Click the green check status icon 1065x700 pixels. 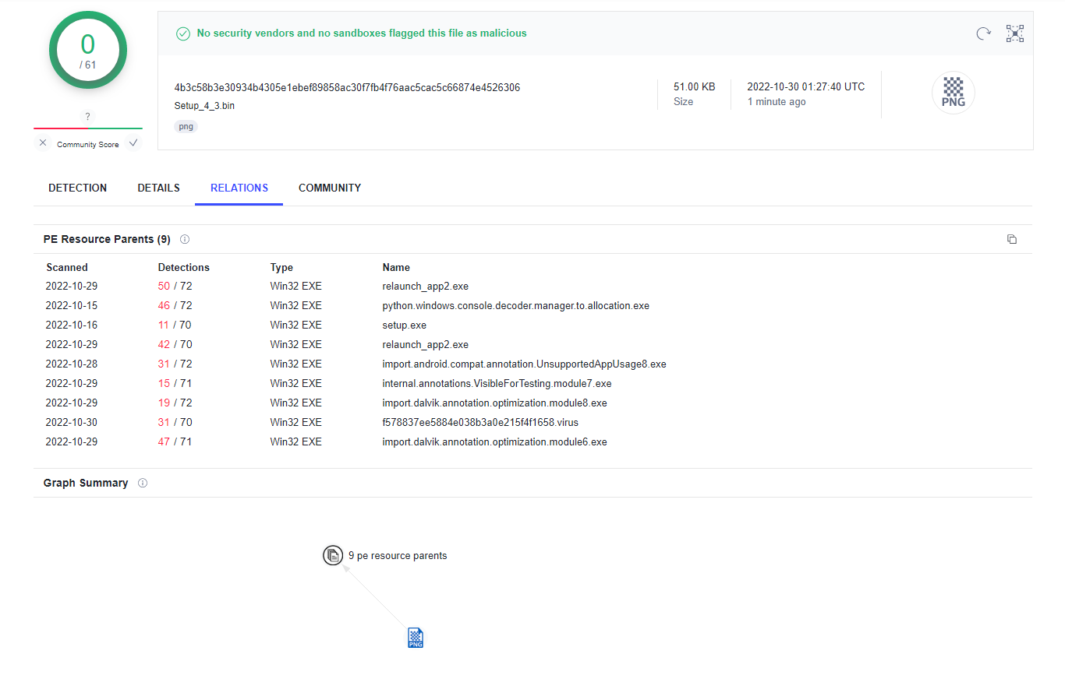click(x=183, y=33)
